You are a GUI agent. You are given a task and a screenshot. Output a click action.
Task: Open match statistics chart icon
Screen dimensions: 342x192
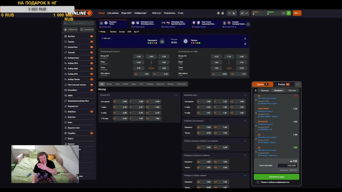click(x=245, y=44)
